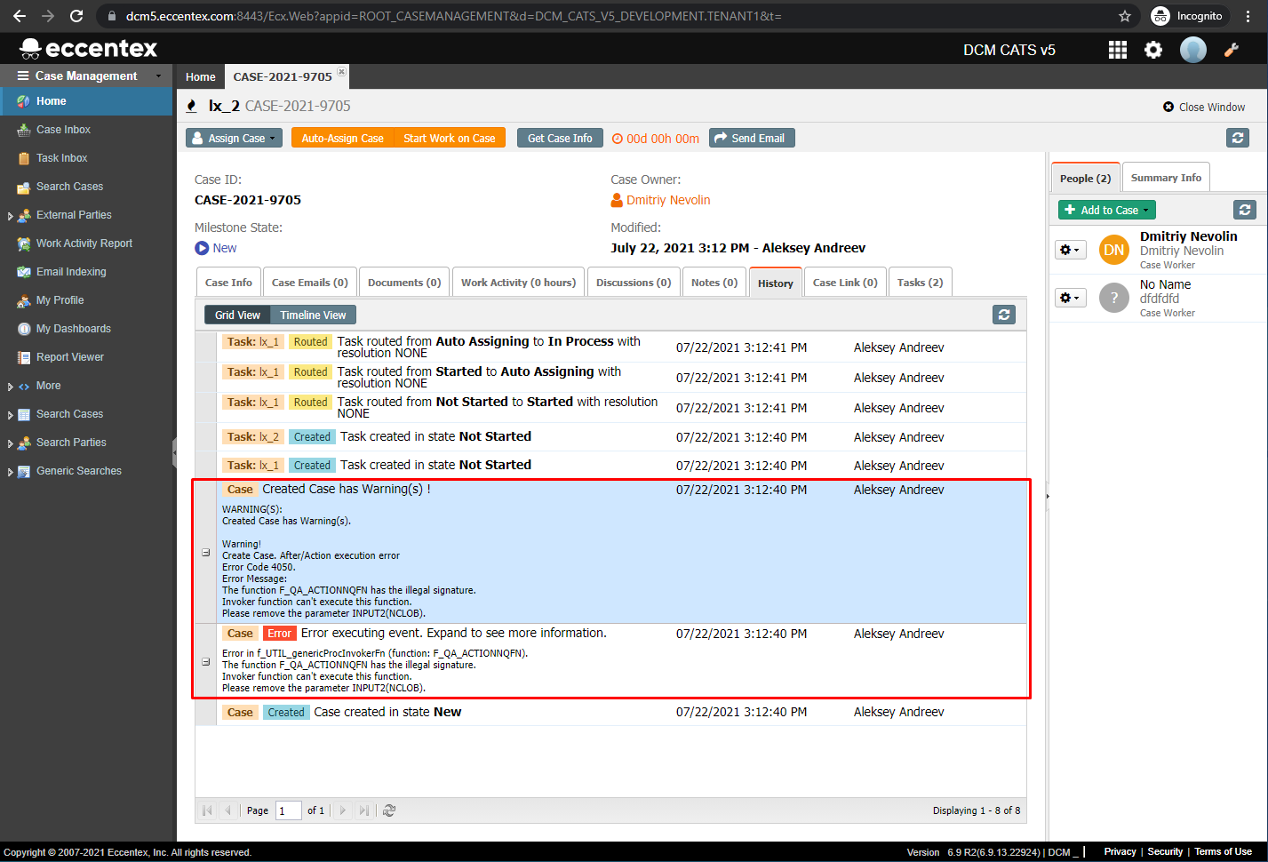Click Start Work on Case button
This screenshot has height=862, width=1268.
coord(450,138)
